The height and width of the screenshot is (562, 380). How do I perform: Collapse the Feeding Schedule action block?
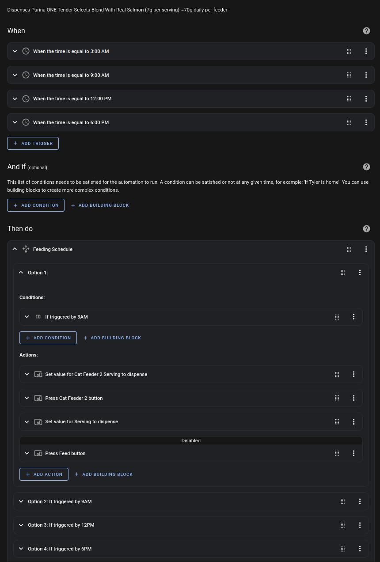[x=15, y=249]
